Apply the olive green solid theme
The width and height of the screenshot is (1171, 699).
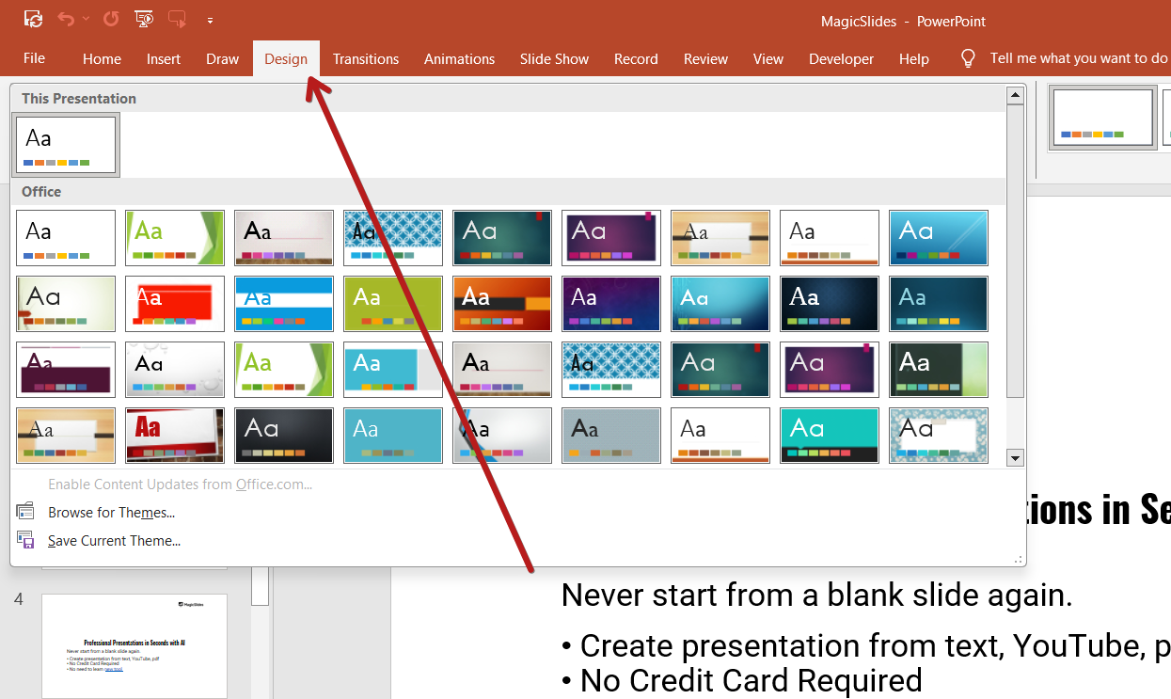393,304
